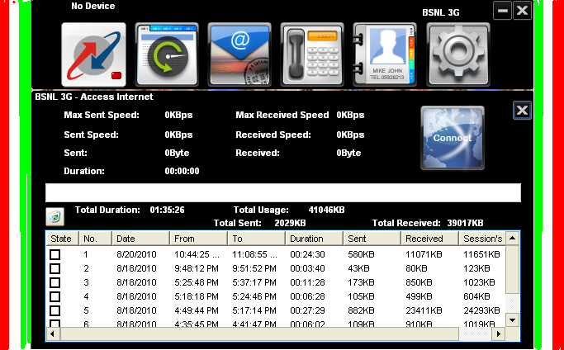Minimize the BSNL 3G window
Screen dimensions: 564x350
(x=503, y=11)
